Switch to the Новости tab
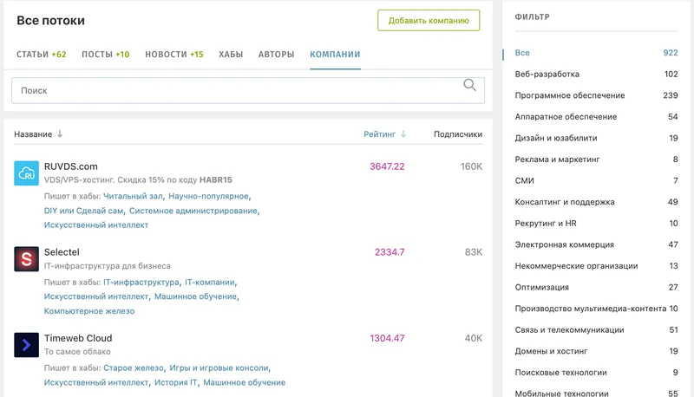The image size is (694, 397). point(174,55)
